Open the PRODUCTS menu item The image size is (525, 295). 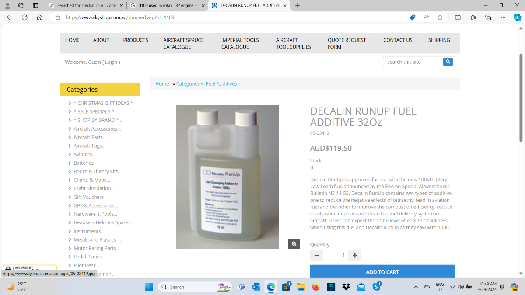tap(136, 40)
